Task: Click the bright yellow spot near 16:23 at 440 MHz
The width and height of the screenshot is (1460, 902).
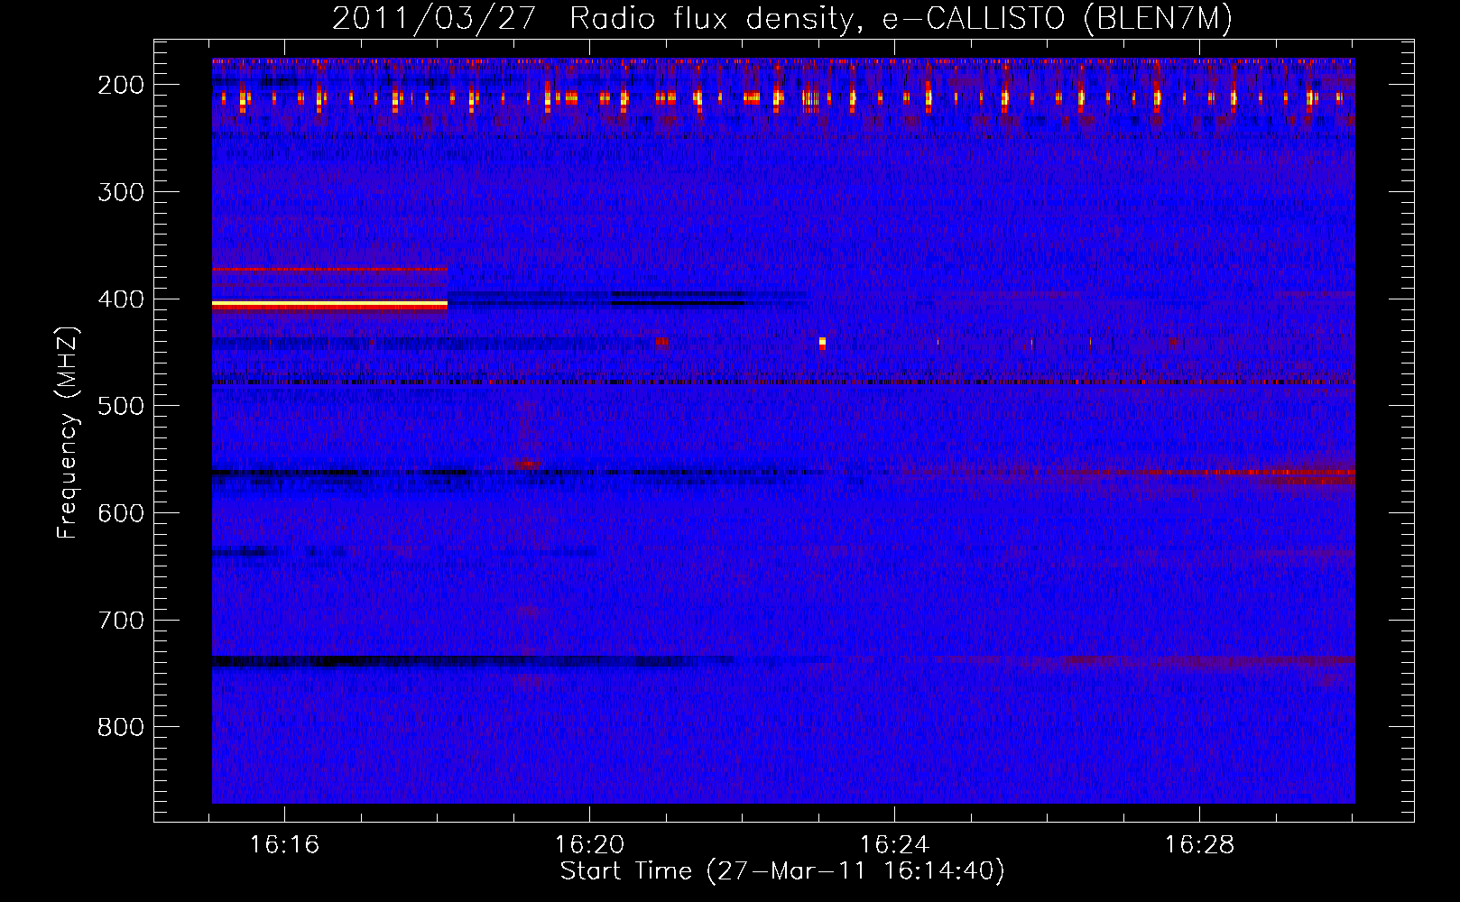Action: [822, 343]
